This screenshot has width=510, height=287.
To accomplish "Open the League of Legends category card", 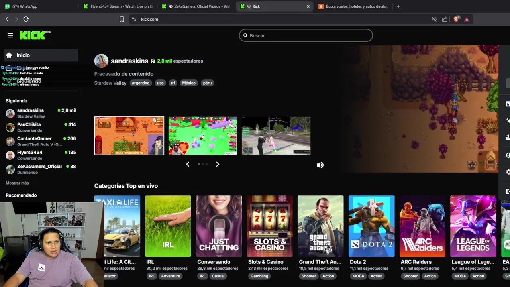I will [473, 226].
